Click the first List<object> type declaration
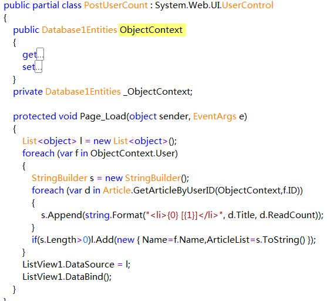Image resolution: width=327 pixels, height=301 pixels. (49, 141)
